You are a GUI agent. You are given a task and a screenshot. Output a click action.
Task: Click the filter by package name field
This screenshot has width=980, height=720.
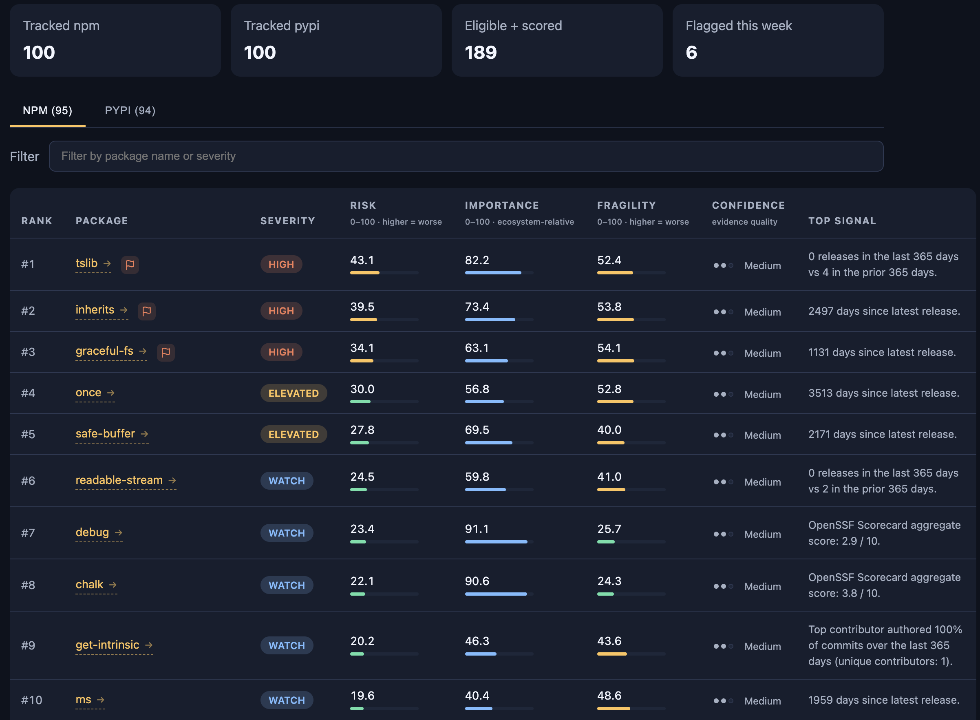pos(466,156)
